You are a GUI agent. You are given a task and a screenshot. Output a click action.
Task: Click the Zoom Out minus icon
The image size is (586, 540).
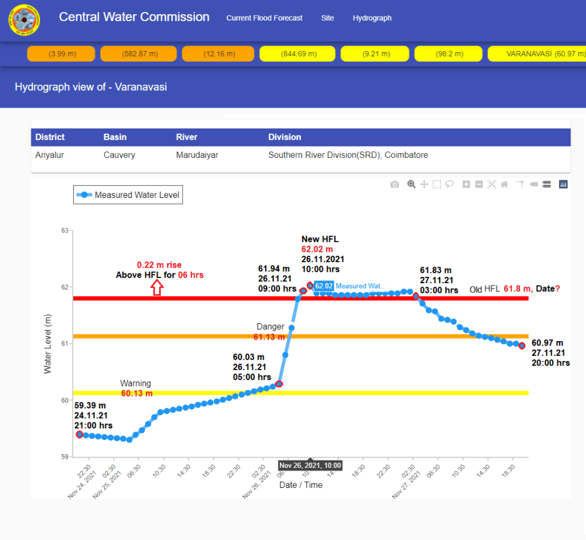point(479,184)
